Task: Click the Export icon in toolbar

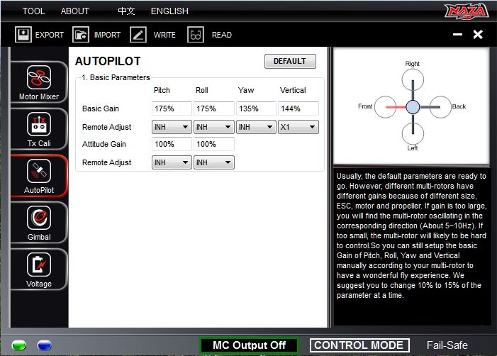Action: click(23, 34)
